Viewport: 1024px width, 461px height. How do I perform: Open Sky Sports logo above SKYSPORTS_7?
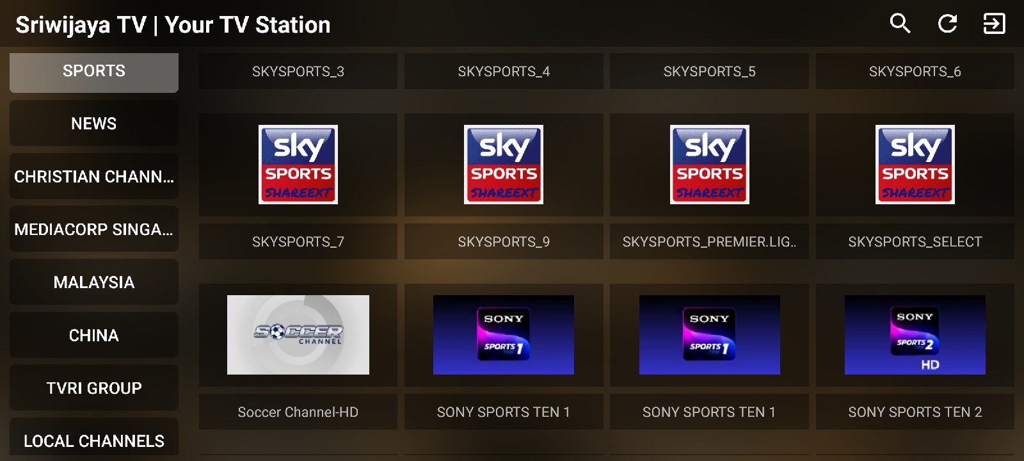pyautogui.click(x=298, y=165)
